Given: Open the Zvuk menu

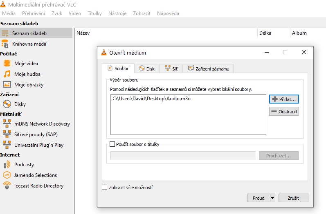Looking at the screenshot, I should (x=57, y=13).
